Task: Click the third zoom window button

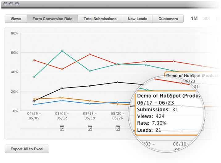Action: 17,4
